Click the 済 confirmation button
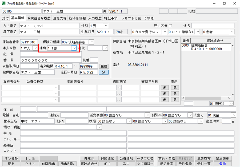This screenshot has height=167, width=240. click(x=103, y=72)
